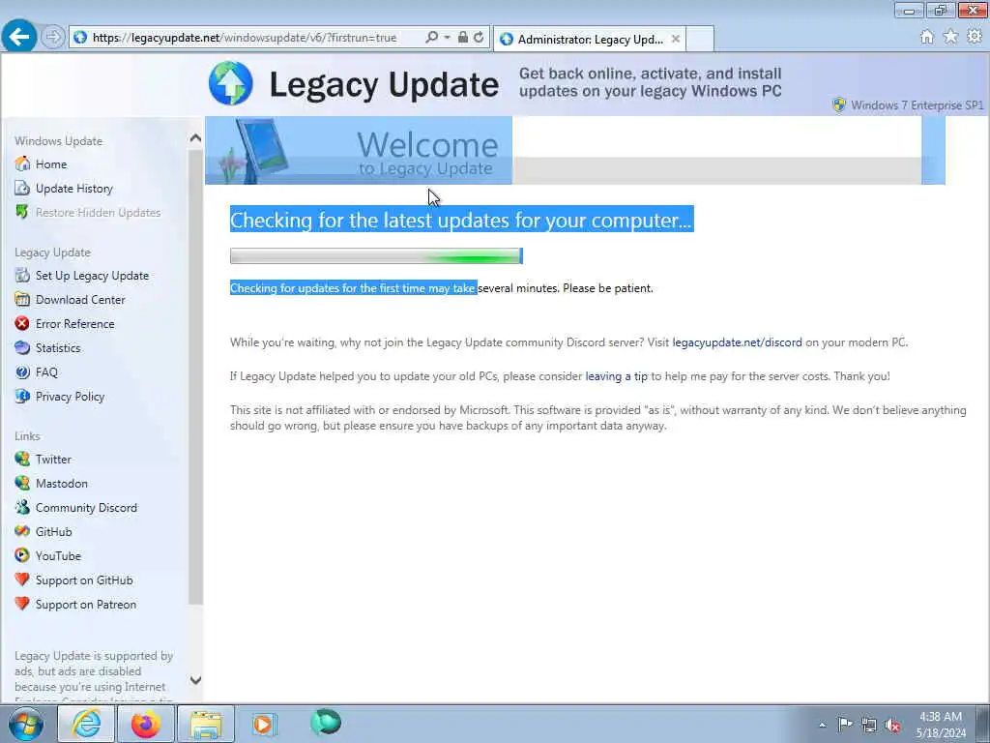
Task: Click the green update checking progress bar
Action: (x=376, y=255)
